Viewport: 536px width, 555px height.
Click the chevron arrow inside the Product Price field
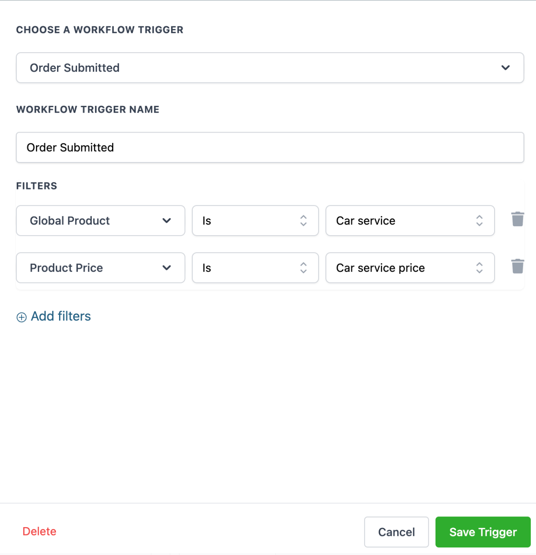pyautogui.click(x=167, y=268)
